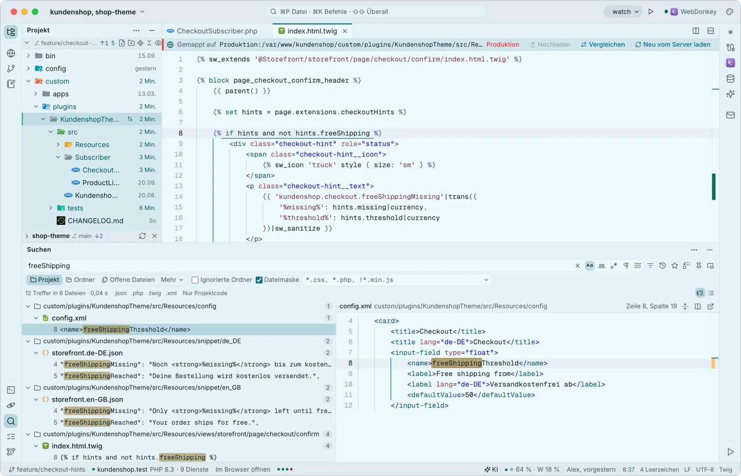
Task: Open project switcher 'kundenshop, shop-theme' dropdown
Action: tap(97, 12)
